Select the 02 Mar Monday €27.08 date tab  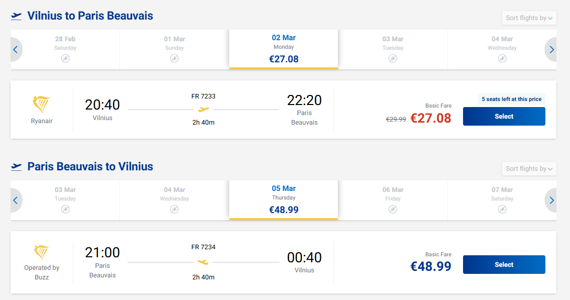click(x=284, y=49)
